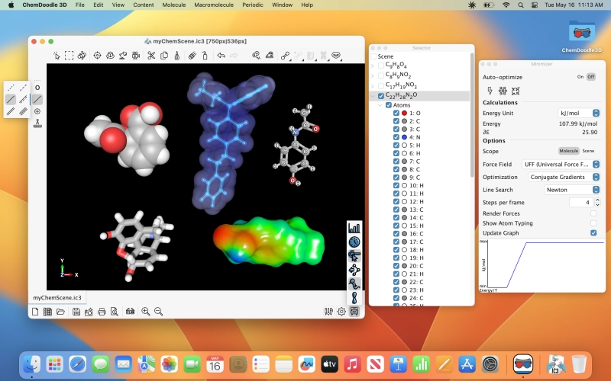611x381 pixels.
Task: Click the Print icon in bottom toolbar
Action: coord(101,312)
